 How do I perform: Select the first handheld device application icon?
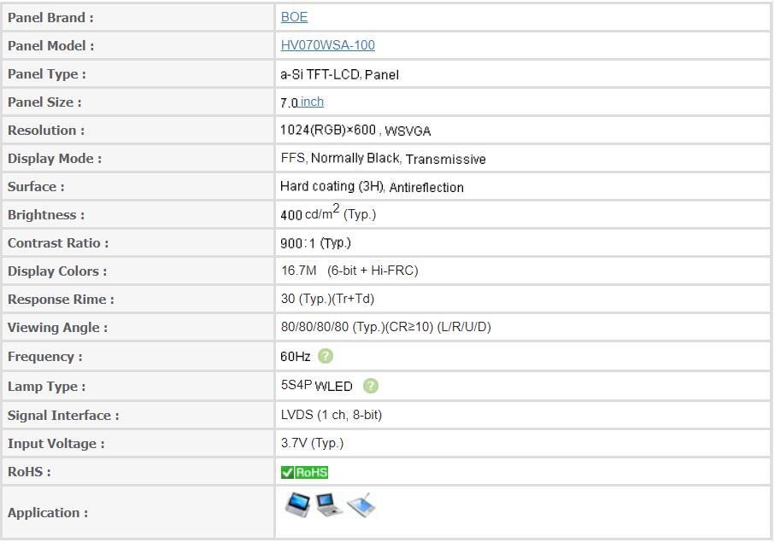pyautogui.click(x=297, y=504)
